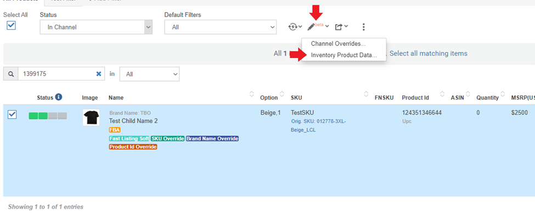
Task: Sort by Product Id column arrows
Action: [x=442, y=94]
